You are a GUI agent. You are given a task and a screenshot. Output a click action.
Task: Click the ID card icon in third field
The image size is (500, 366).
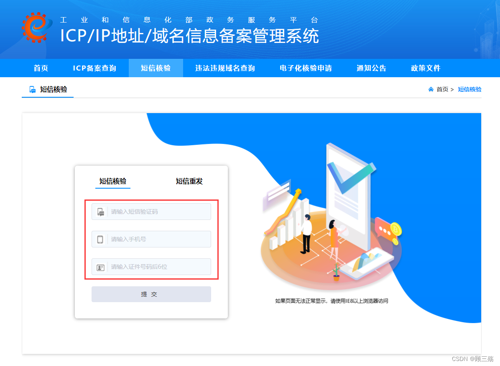100,268
